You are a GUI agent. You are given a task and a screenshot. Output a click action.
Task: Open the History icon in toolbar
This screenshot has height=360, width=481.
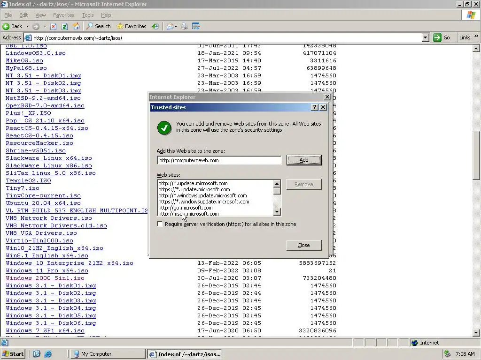coord(156,26)
